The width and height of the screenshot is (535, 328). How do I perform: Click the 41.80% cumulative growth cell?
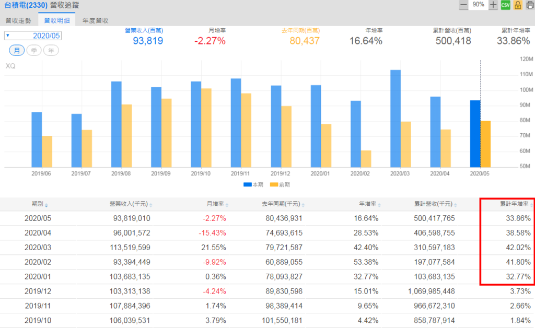click(x=518, y=262)
